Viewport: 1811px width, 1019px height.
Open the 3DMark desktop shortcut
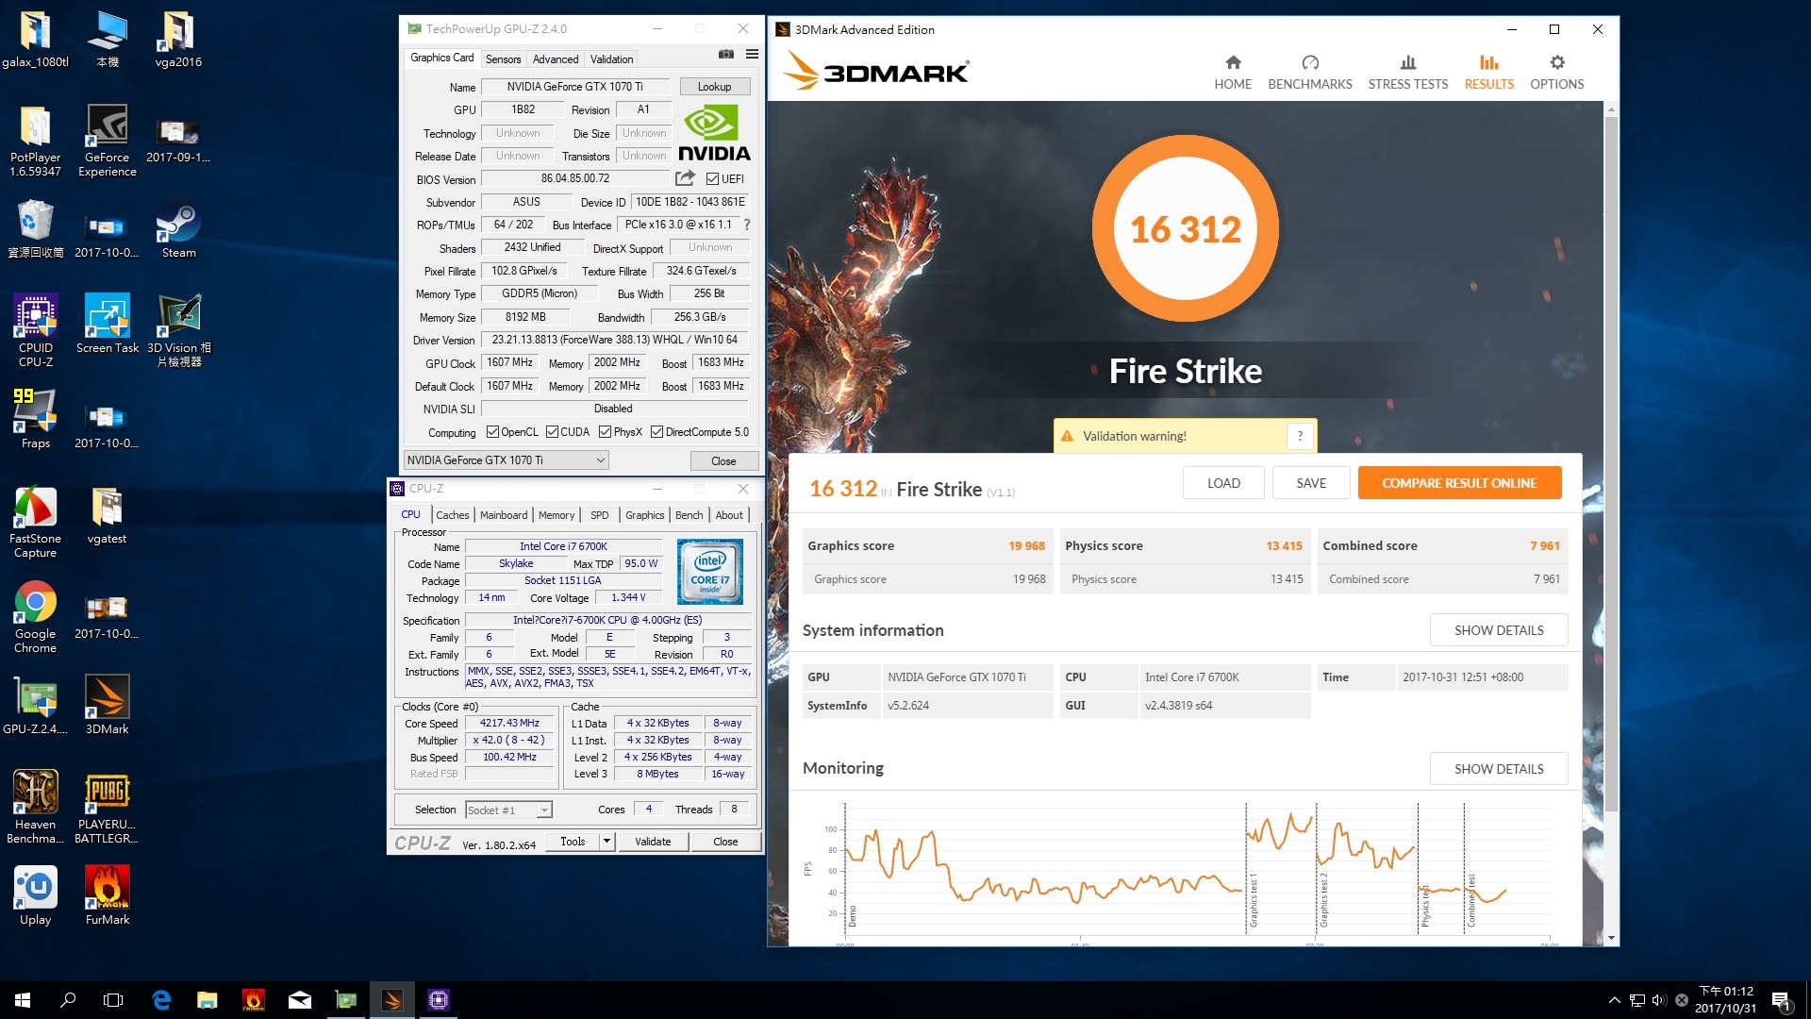pos(108,704)
